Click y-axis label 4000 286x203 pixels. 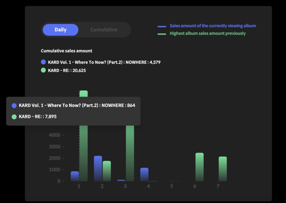click(54, 135)
